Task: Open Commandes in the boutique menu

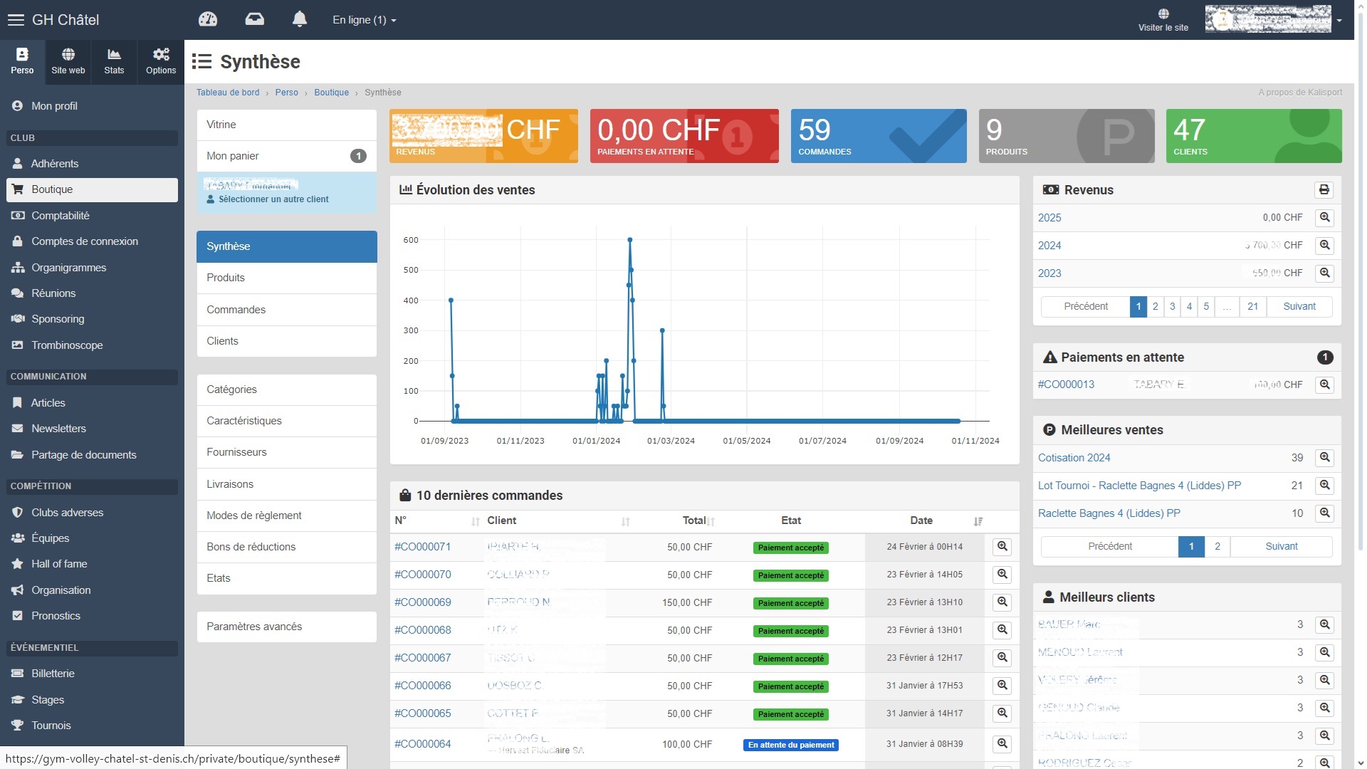Action: click(x=236, y=310)
